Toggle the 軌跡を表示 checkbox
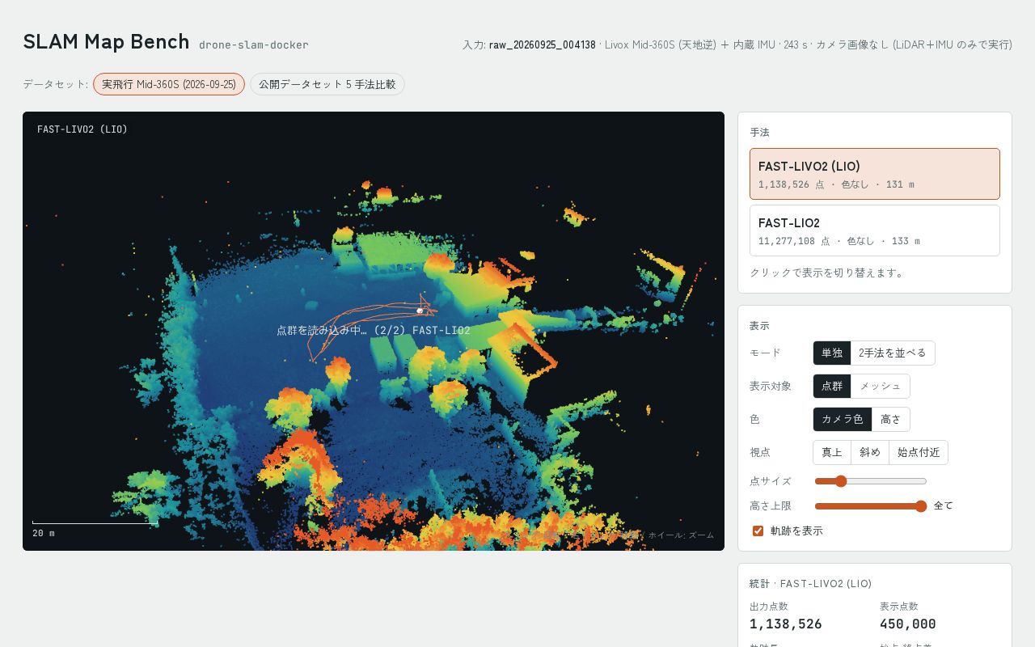This screenshot has width=1035, height=647. pyautogui.click(x=758, y=531)
